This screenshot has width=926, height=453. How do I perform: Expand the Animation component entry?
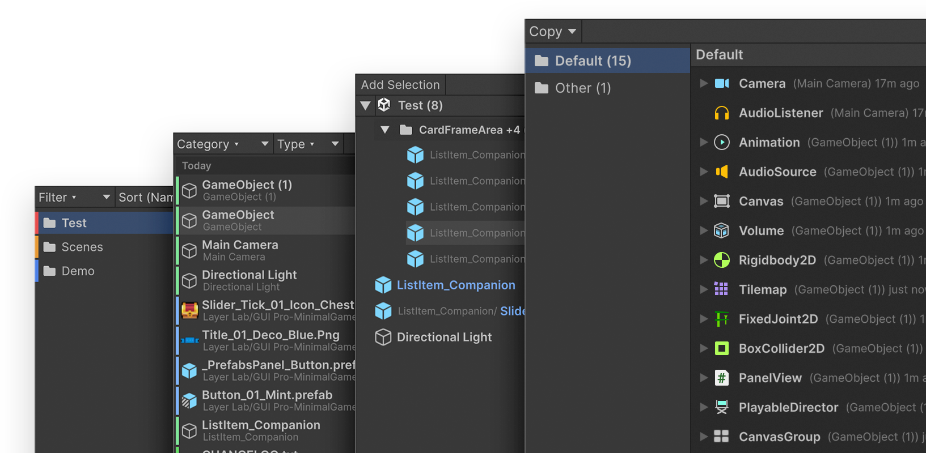(x=704, y=142)
